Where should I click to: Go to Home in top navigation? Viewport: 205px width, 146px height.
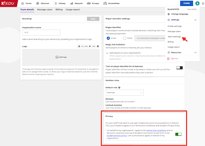click(x=26, y=3)
